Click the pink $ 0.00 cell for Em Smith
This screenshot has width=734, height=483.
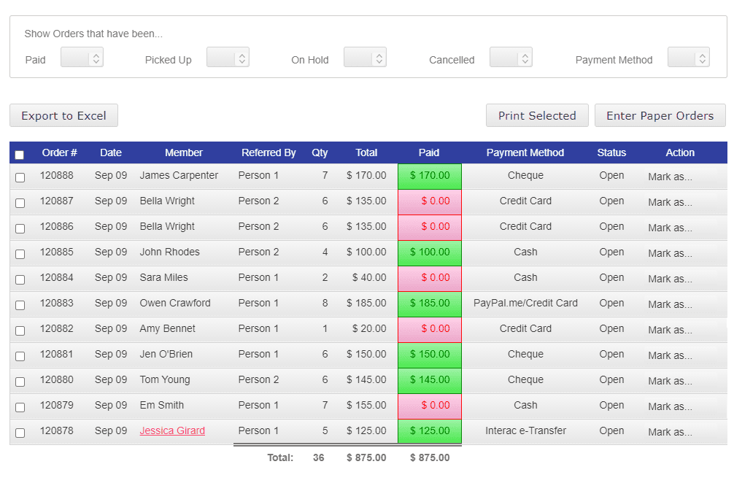click(x=430, y=406)
